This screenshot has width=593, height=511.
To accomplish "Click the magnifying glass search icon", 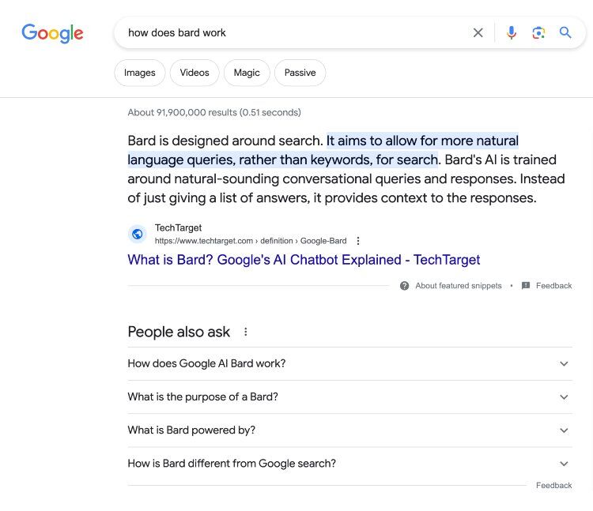I will coord(565,32).
